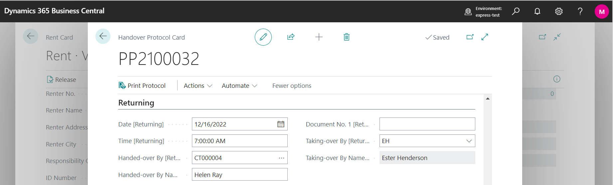Click Fewer options
613x185 pixels.
point(292,86)
